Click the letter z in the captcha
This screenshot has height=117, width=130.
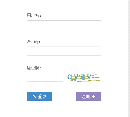coord(83,77)
